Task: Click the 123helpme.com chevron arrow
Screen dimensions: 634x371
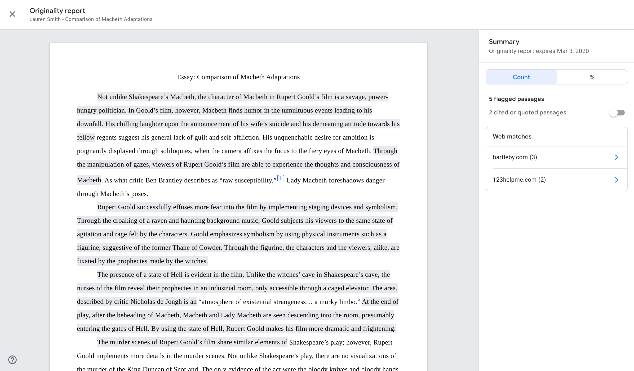Action: [617, 180]
